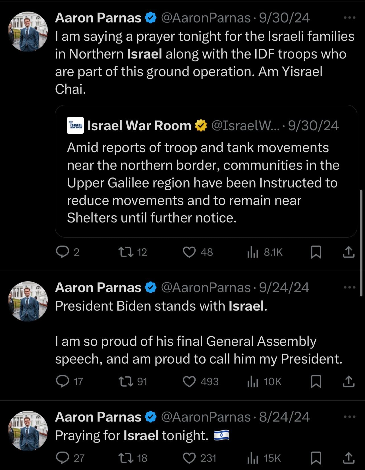Click the Israel War Room account name
The height and width of the screenshot is (470, 365).
click(x=139, y=125)
